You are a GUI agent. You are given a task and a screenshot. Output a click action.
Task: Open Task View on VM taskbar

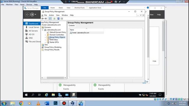tap(39, 95)
